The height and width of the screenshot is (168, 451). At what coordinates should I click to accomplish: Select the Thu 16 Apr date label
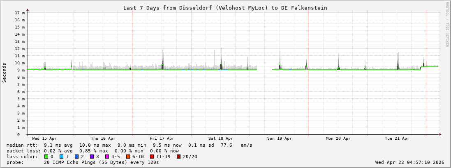tap(103, 138)
